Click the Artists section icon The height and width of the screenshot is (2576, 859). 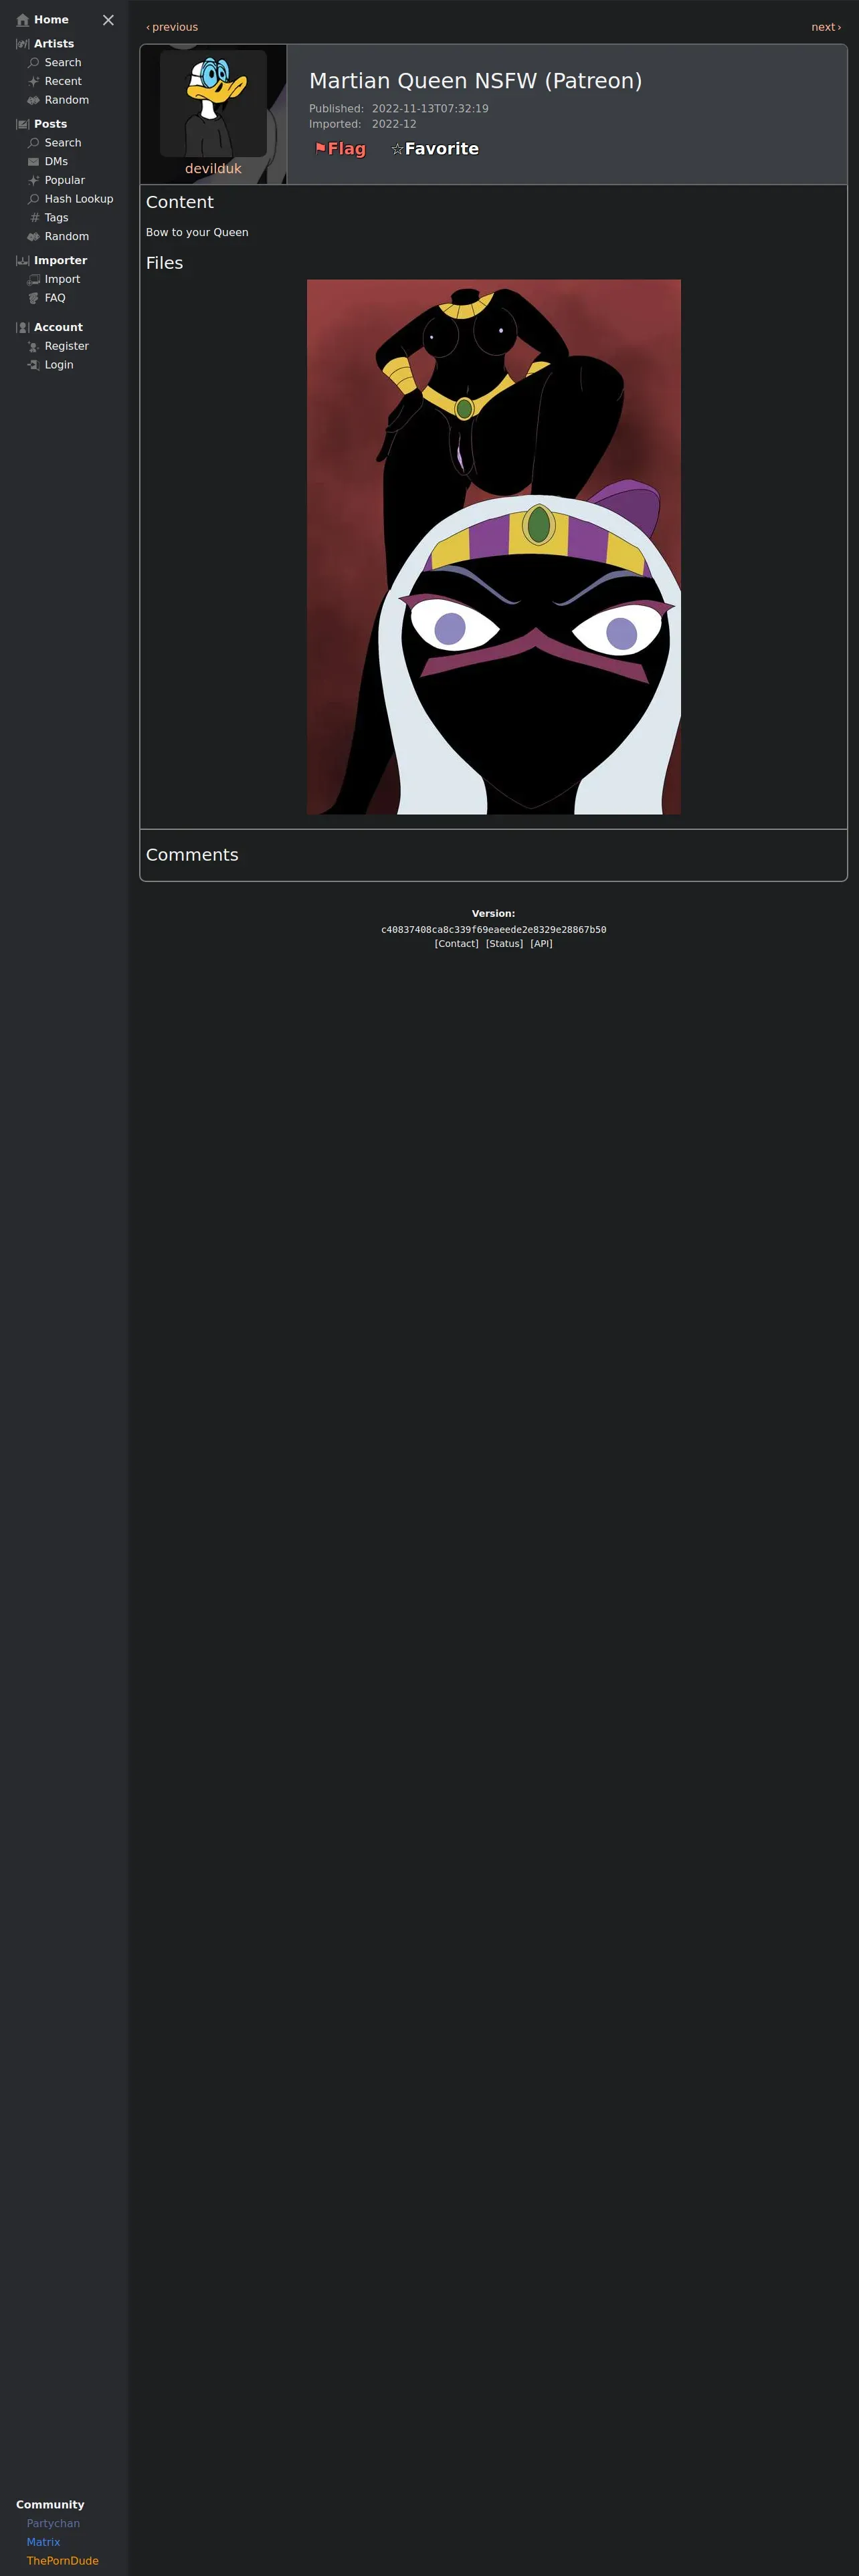(23, 44)
